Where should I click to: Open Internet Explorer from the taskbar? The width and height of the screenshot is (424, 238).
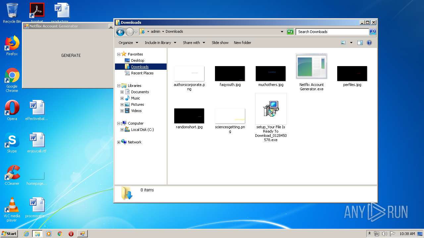26,234
